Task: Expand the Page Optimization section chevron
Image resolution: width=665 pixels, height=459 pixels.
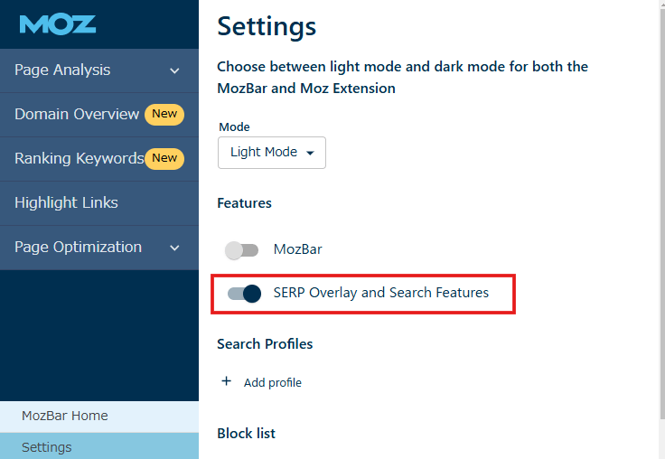Action: click(x=174, y=248)
